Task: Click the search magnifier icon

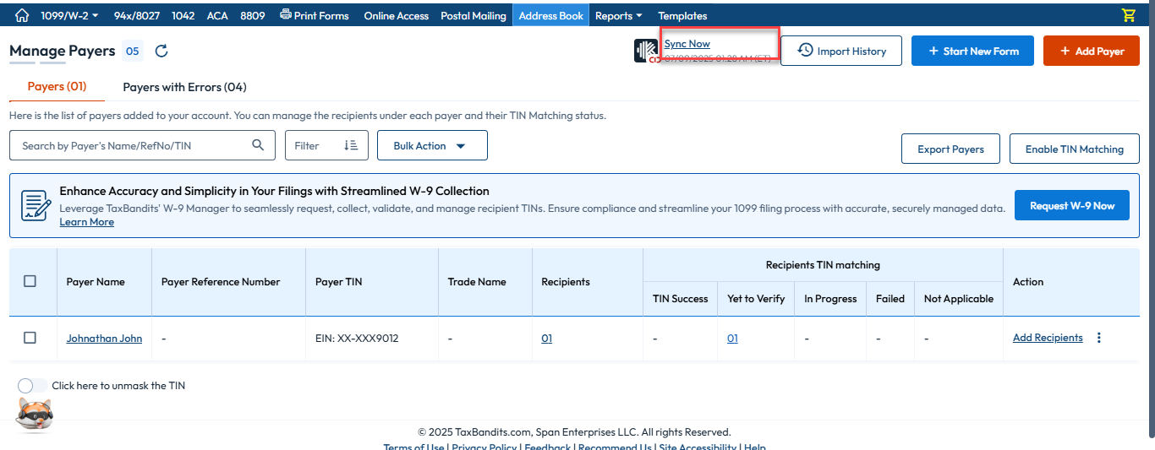Action: pyautogui.click(x=258, y=145)
